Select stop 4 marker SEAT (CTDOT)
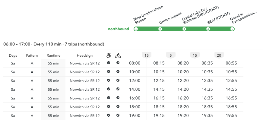 tap(208, 29)
